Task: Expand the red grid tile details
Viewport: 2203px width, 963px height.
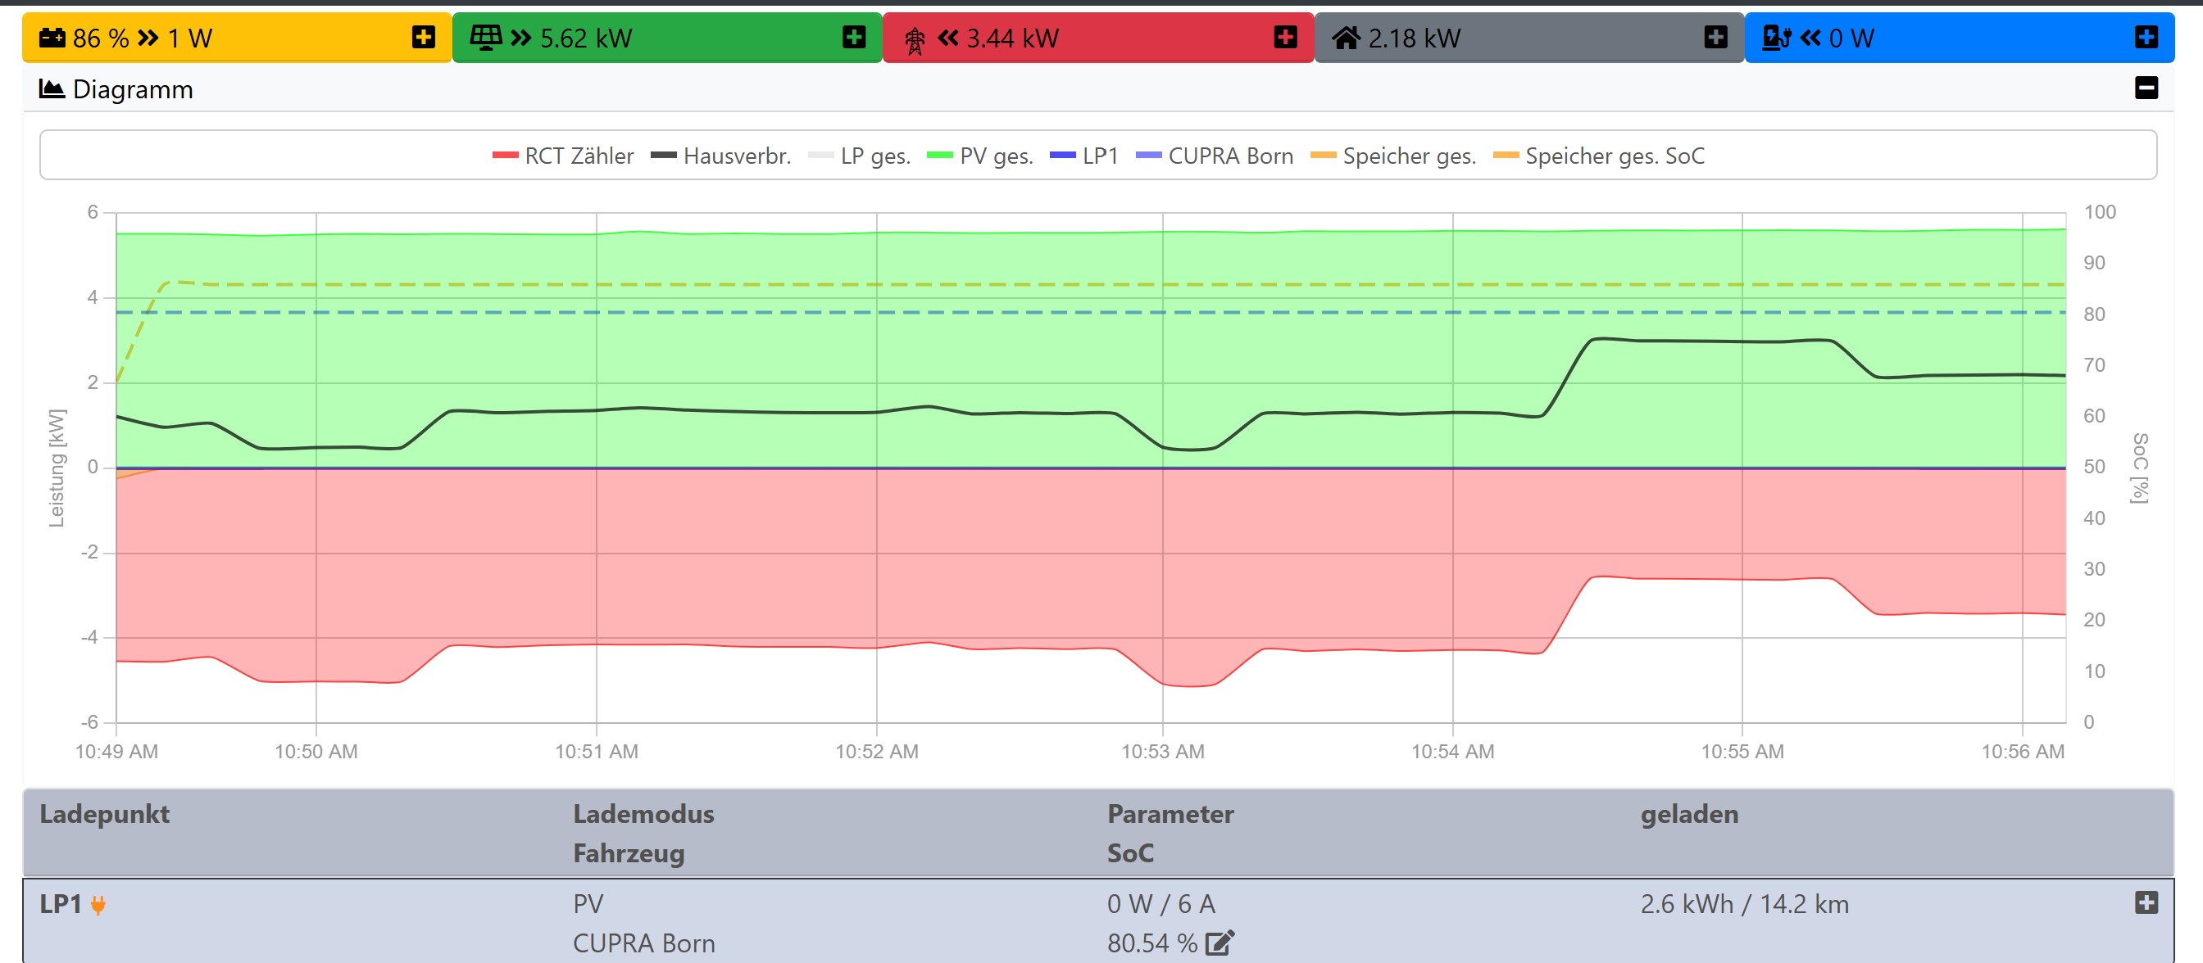Action: coord(1284,38)
